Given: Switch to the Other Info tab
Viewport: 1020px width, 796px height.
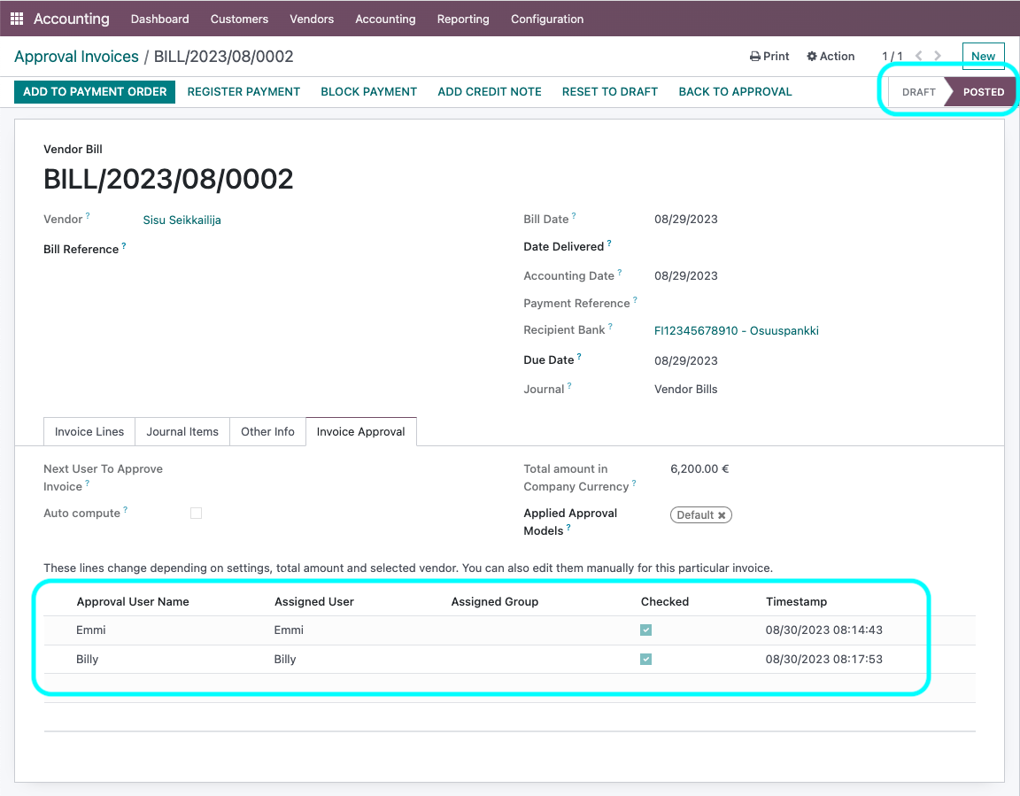Looking at the screenshot, I should pos(267,431).
